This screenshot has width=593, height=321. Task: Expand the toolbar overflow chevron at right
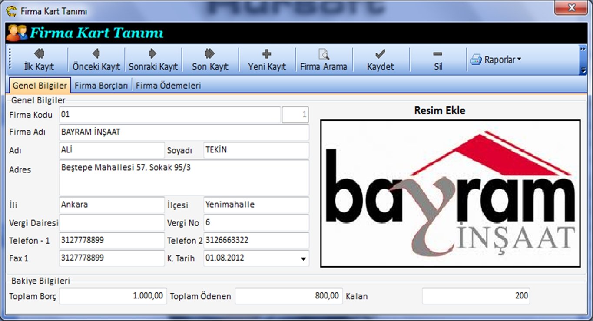coord(583,50)
